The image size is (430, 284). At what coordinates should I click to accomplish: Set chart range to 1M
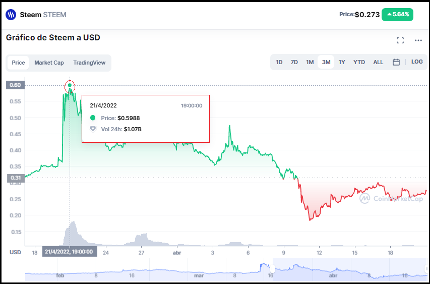[x=310, y=62]
